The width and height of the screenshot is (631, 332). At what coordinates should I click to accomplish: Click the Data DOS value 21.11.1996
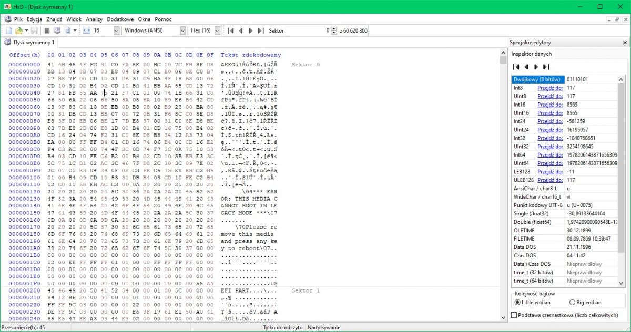coord(580,247)
